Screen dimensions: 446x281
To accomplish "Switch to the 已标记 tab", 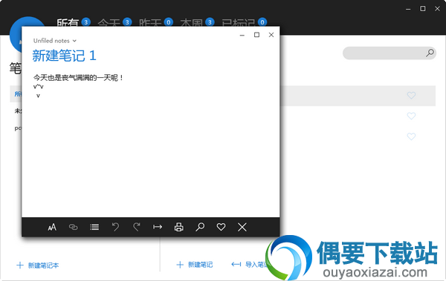I will [245, 22].
